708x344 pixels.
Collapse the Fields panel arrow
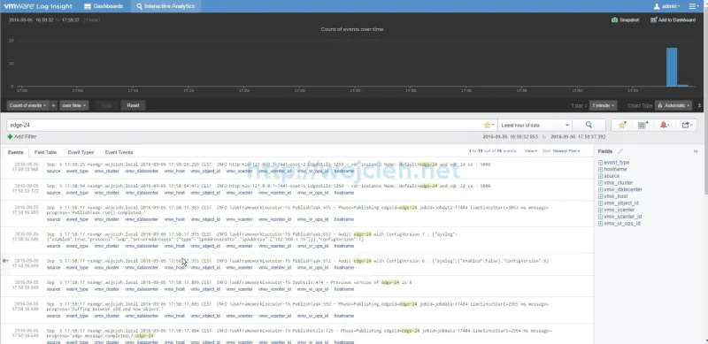click(x=696, y=151)
